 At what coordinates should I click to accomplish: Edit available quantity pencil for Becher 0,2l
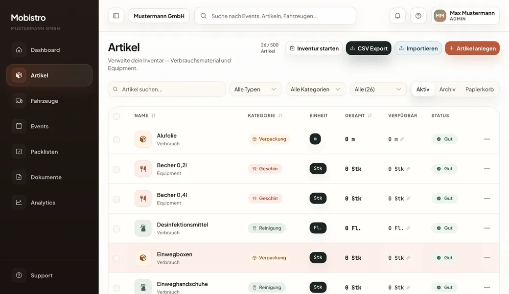pyautogui.click(x=408, y=169)
